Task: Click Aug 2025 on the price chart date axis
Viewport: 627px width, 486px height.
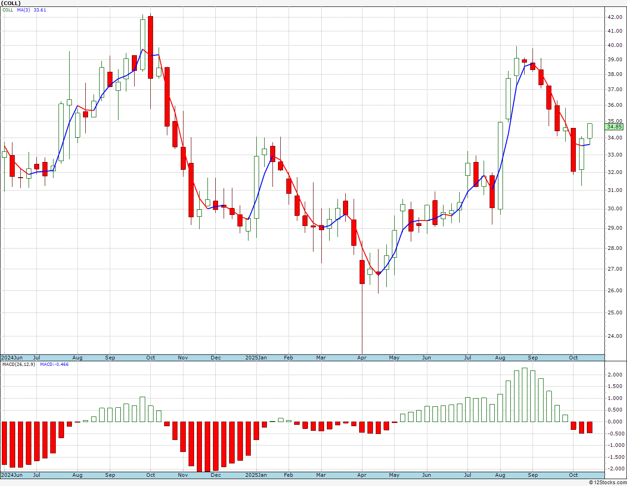Action: [500, 358]
